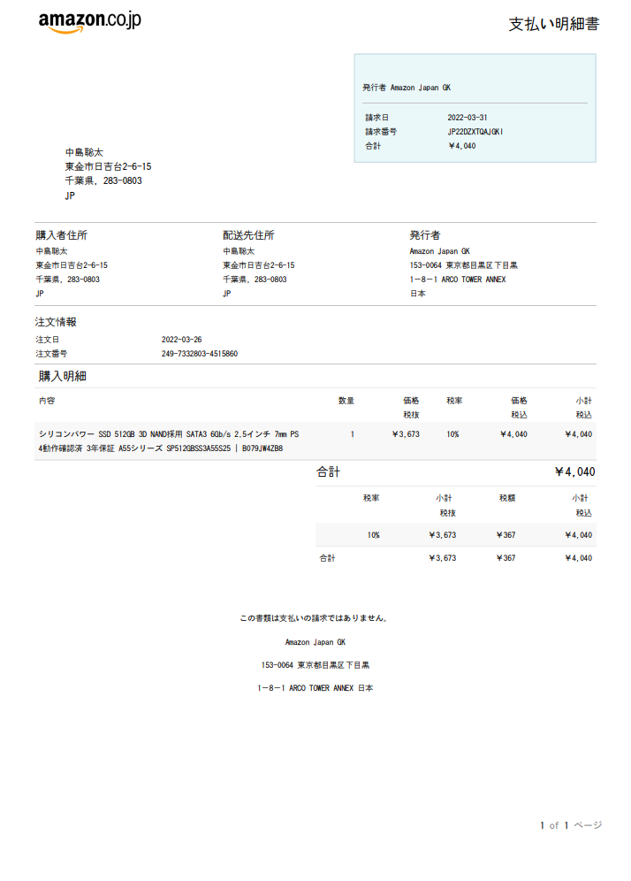Select the order number 249-7332803-4515860
Viewport: 631px width, 881px height.
pyautogui.click(x=199, y=354)
